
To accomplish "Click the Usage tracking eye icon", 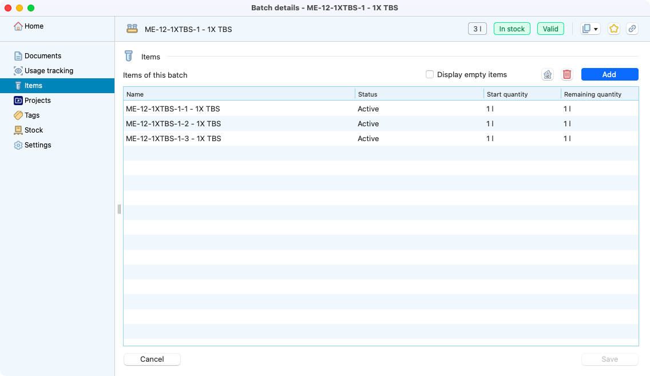I will coord(18,71).
